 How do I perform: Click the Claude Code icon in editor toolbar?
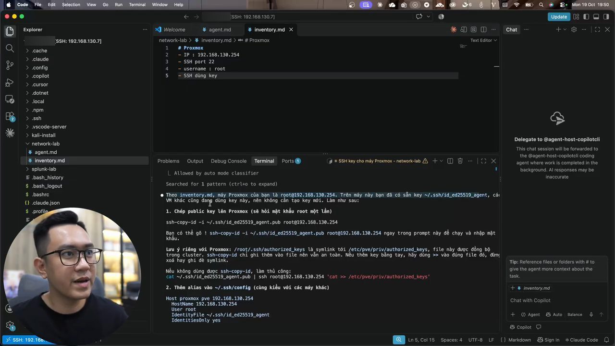pyautogui.click(x=454, y=30)
